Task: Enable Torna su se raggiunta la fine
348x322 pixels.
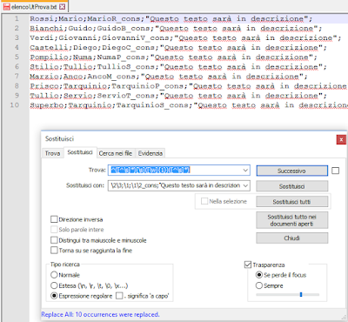Action: click(x=54, y=250)
